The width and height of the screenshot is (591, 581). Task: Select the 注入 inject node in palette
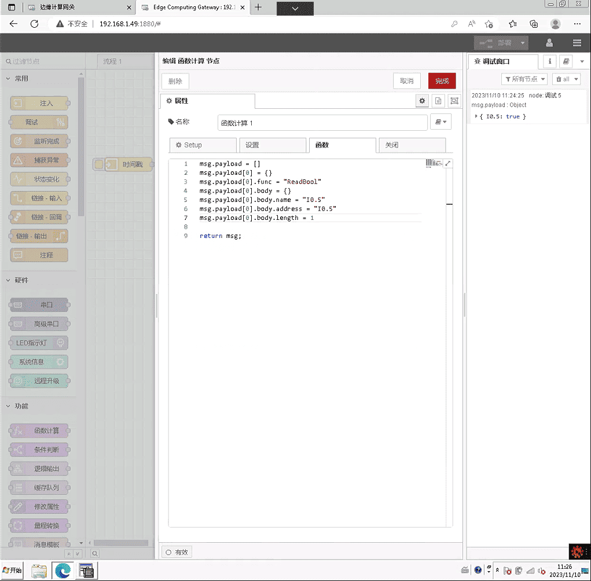click(38, 103)
